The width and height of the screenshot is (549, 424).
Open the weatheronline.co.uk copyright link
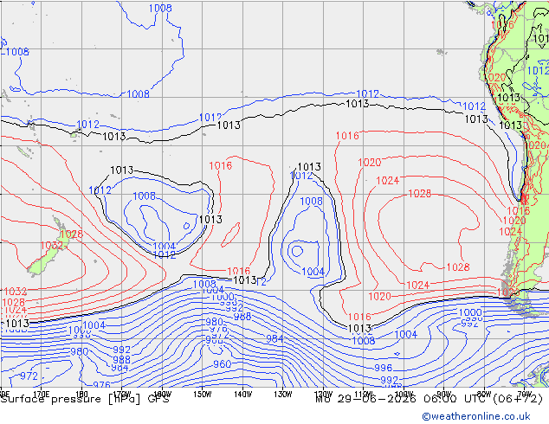(x=475, y=416)
